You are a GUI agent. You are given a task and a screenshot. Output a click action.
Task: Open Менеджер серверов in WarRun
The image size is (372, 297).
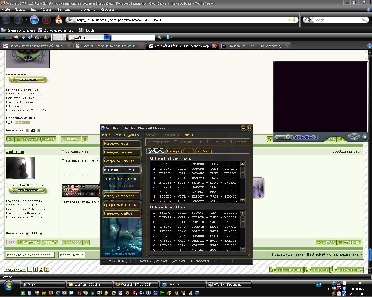pyautogui.click(x=121, y=196)
